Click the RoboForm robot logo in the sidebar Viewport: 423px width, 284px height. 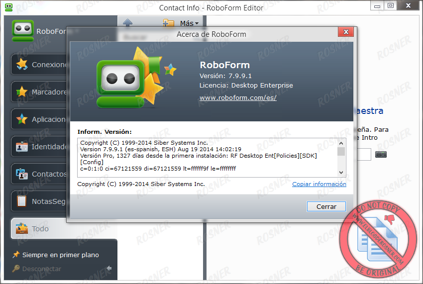23,31
